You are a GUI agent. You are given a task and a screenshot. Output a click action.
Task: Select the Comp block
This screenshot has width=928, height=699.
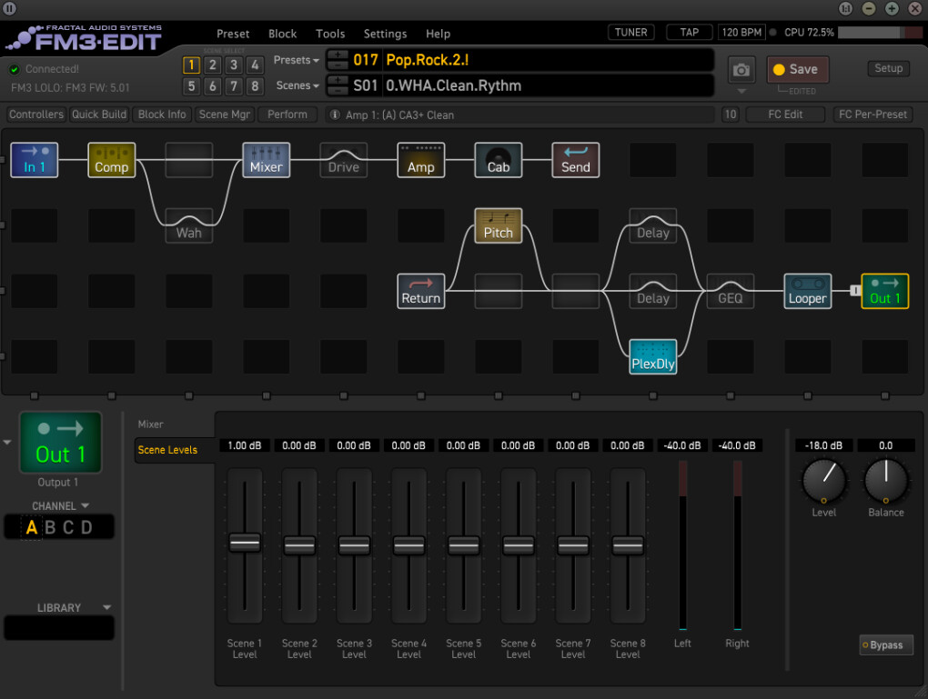coord(111,160)
